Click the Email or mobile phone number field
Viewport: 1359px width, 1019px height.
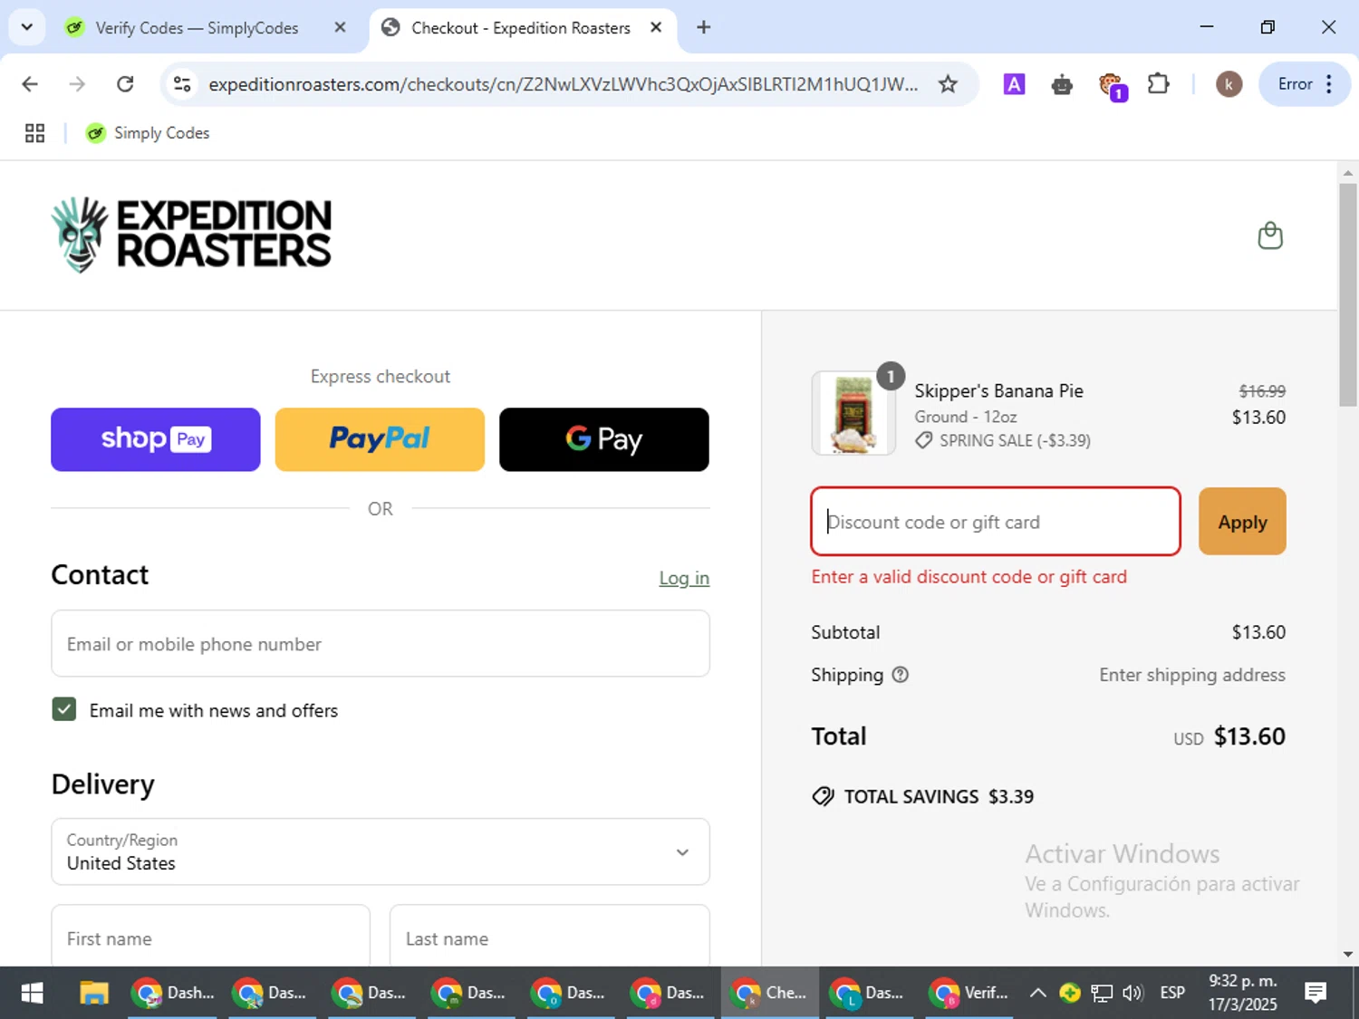[x=381, y=644]
